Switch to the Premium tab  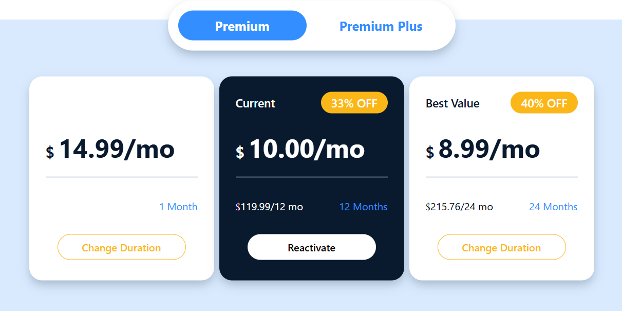coord(242,26)
